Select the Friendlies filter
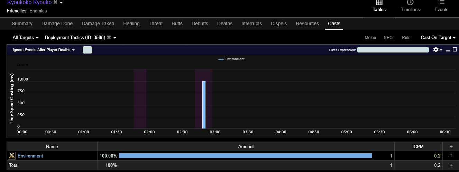Image resolution: width=459 pixels, height=172 pixels. pos(17,11)
